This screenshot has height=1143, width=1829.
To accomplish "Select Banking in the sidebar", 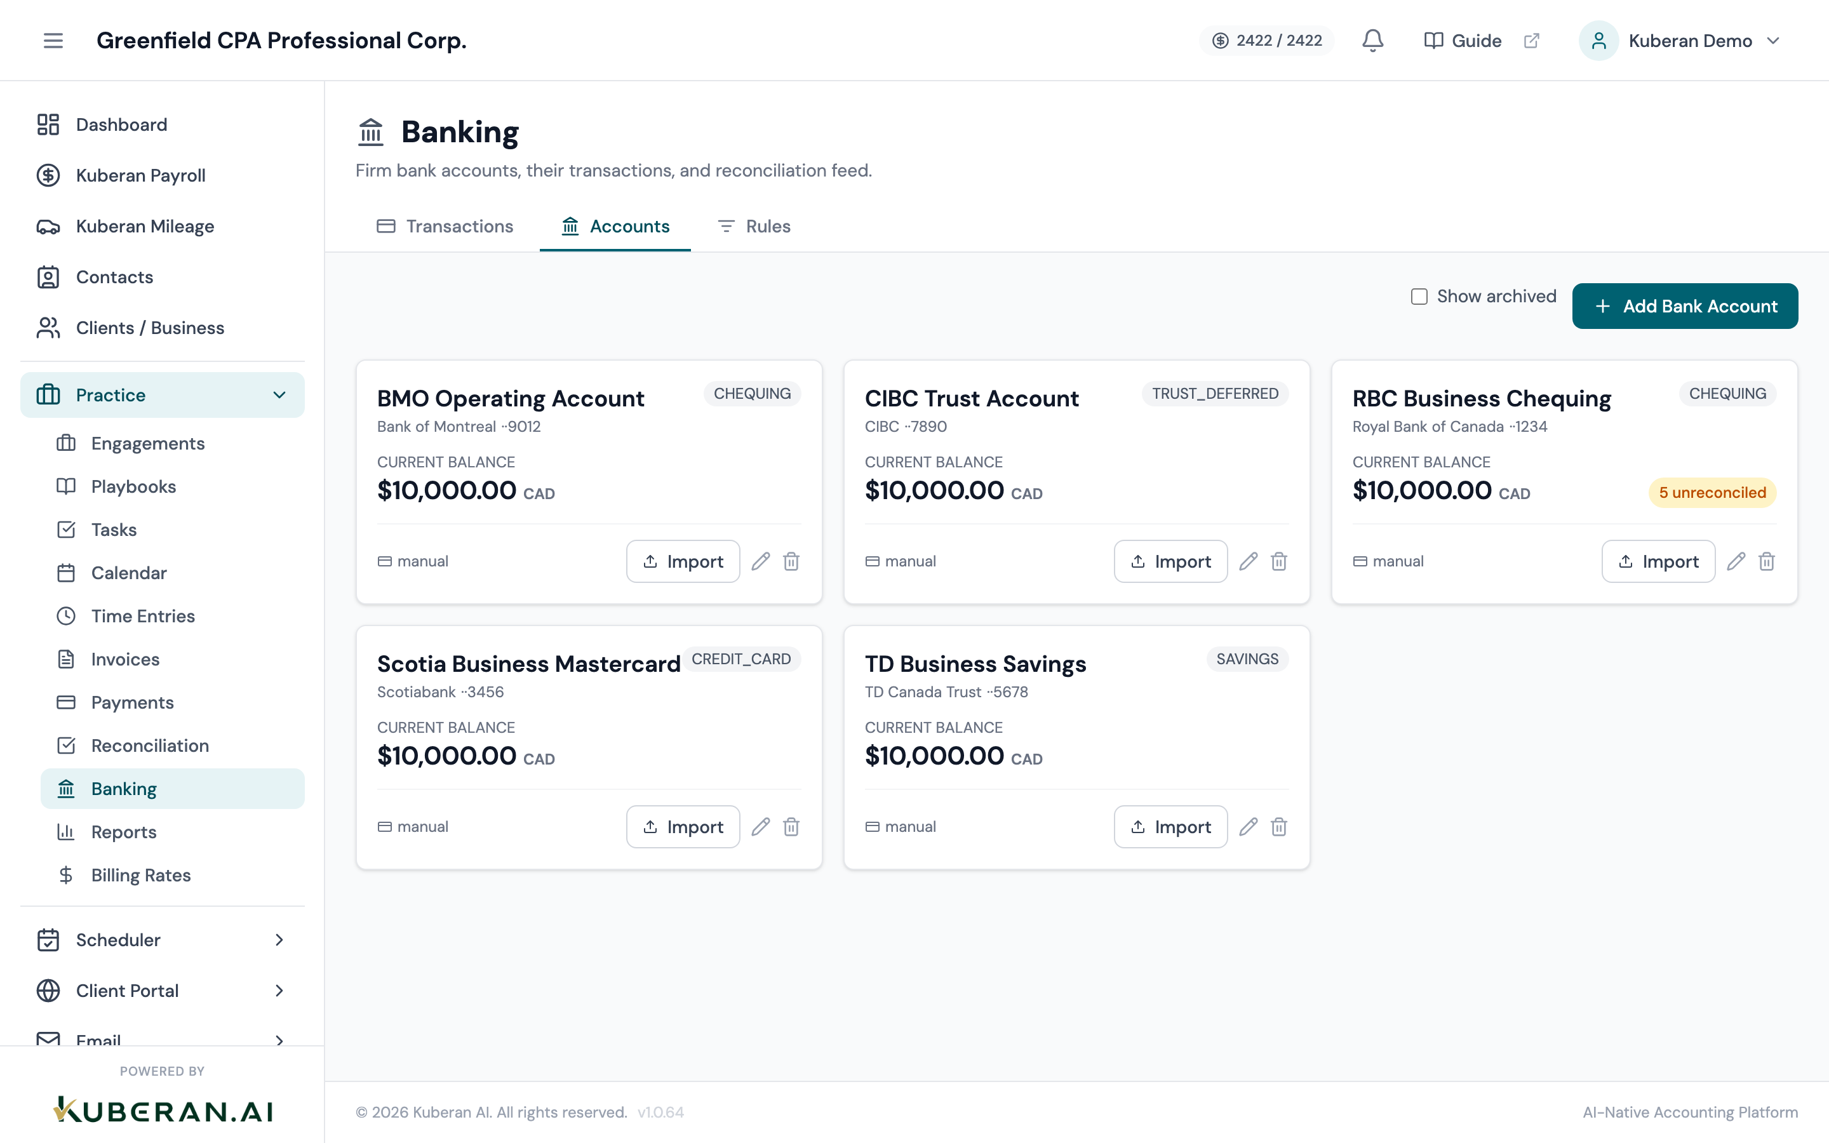I will [172, 789].
